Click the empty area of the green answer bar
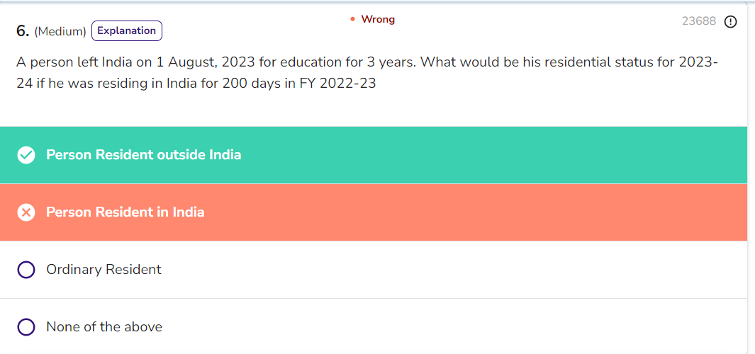The width and height of the screenshot is (755, 354). click(496, 155)
